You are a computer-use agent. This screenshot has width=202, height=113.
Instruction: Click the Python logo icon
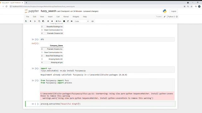tap(165, 11)
